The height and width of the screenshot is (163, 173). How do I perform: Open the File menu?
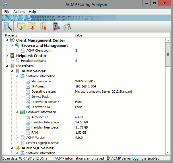pyautogui.click(x=7, y=12)
